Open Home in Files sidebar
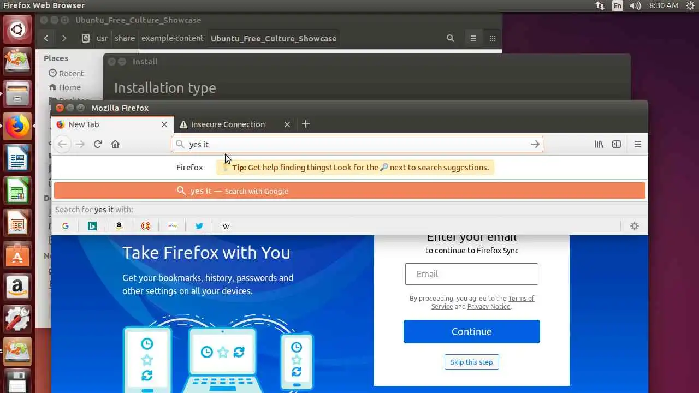Viewport: 699px width, 393px height. [x=64, y=87]
